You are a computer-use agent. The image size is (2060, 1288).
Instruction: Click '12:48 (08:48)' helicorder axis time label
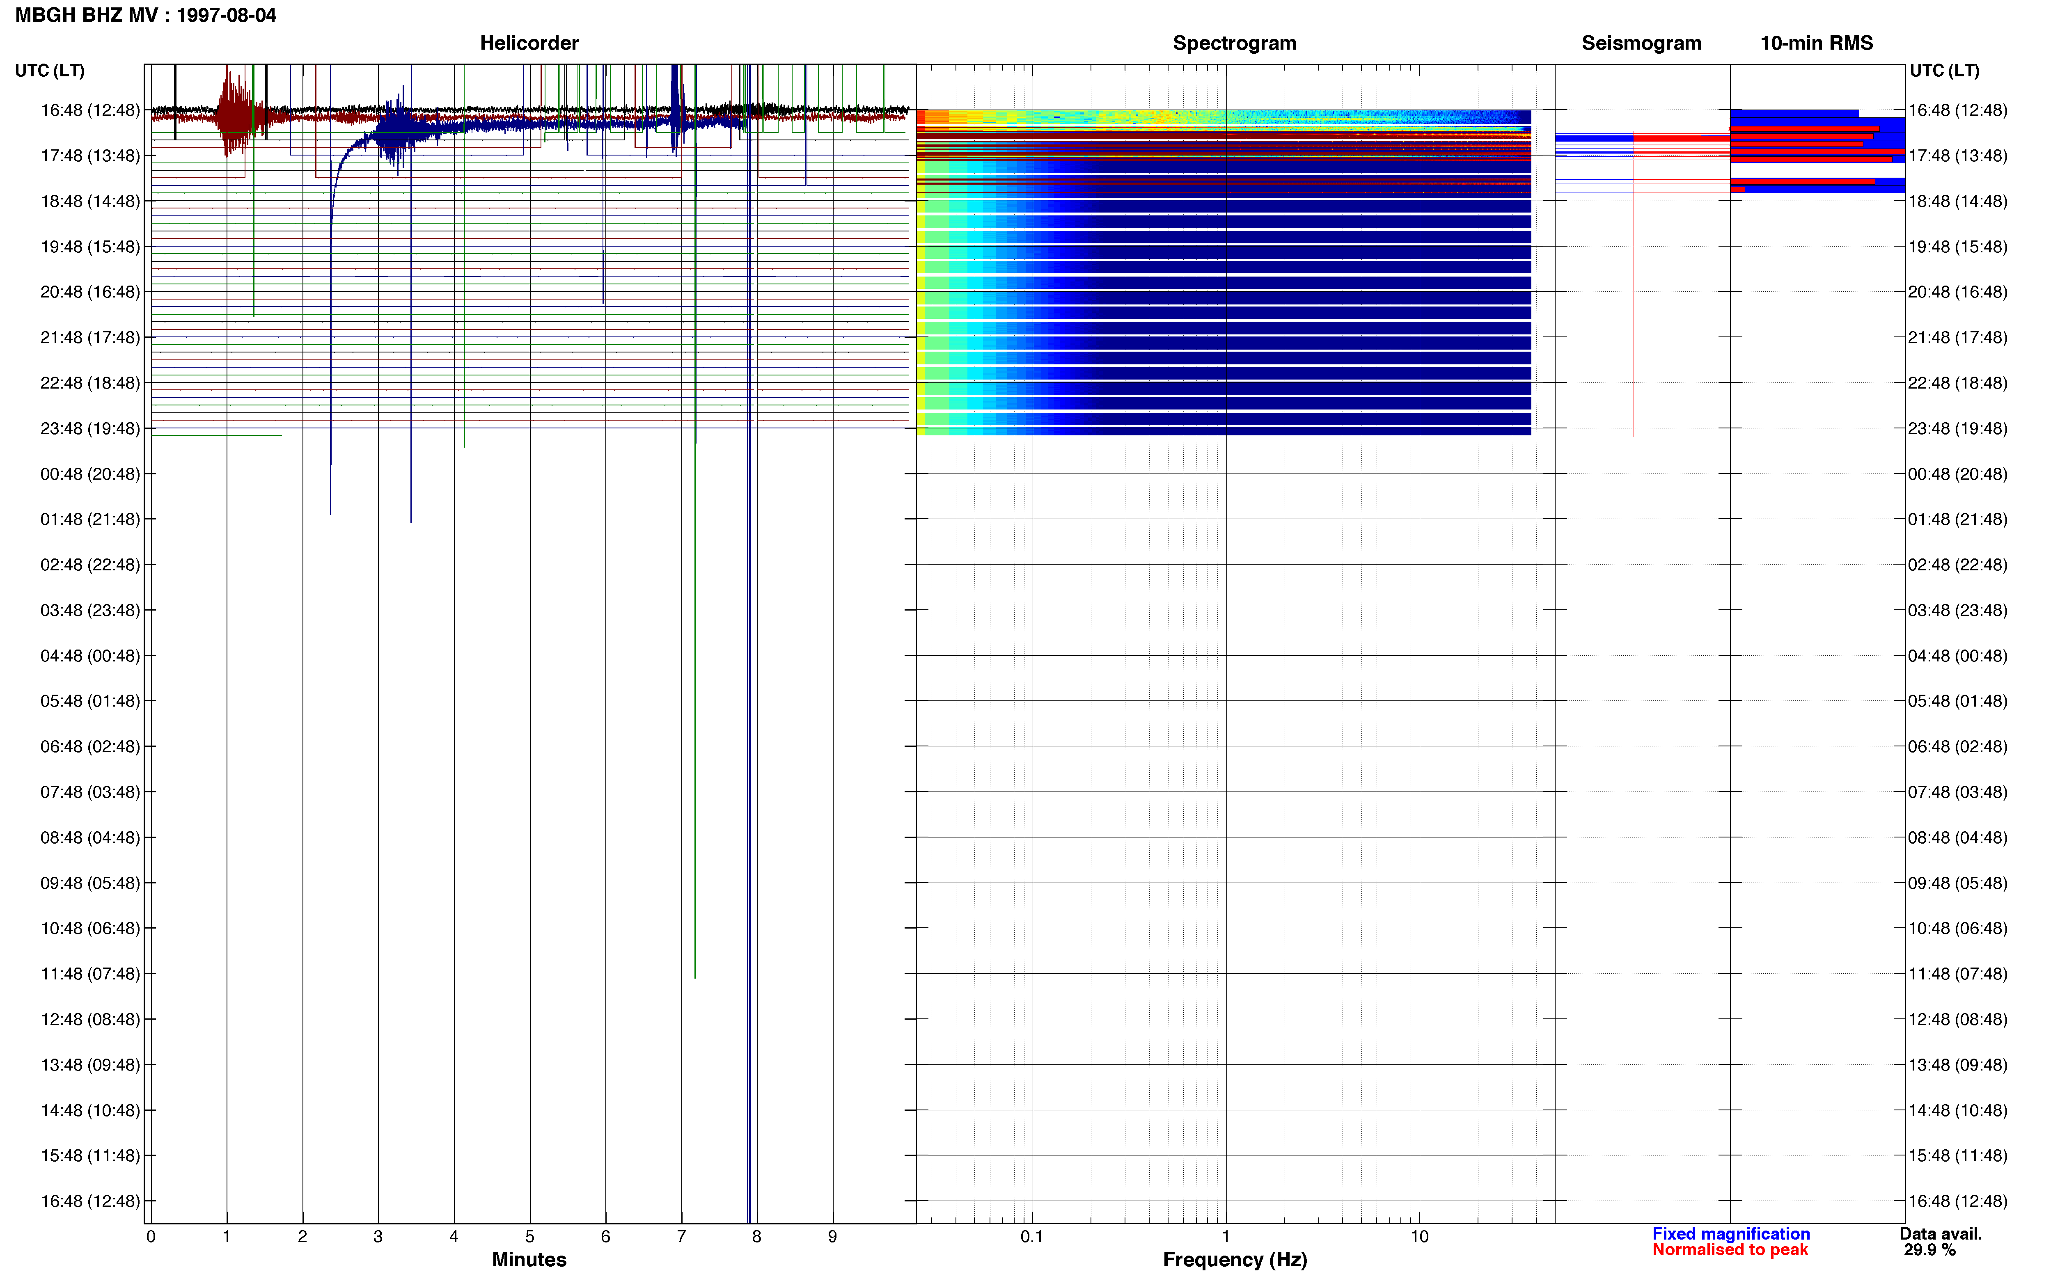90,1020
